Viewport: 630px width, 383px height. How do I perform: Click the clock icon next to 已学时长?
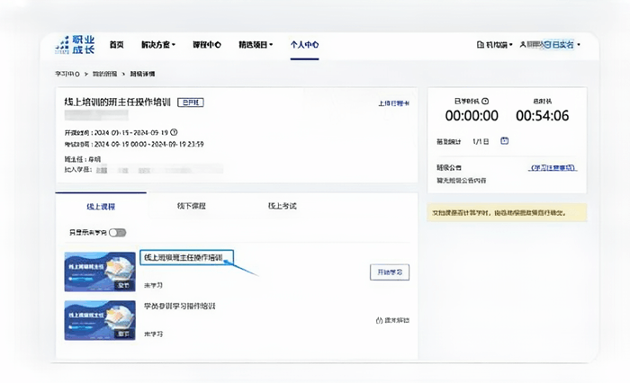[x=485, y=101]
